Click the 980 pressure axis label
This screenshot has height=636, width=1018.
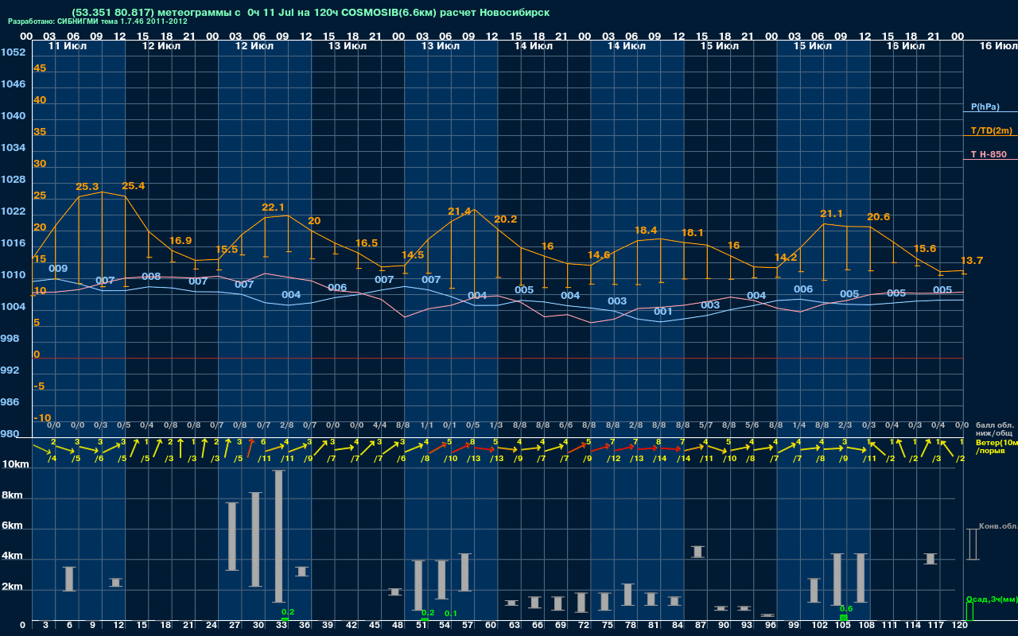coord(10,434)
